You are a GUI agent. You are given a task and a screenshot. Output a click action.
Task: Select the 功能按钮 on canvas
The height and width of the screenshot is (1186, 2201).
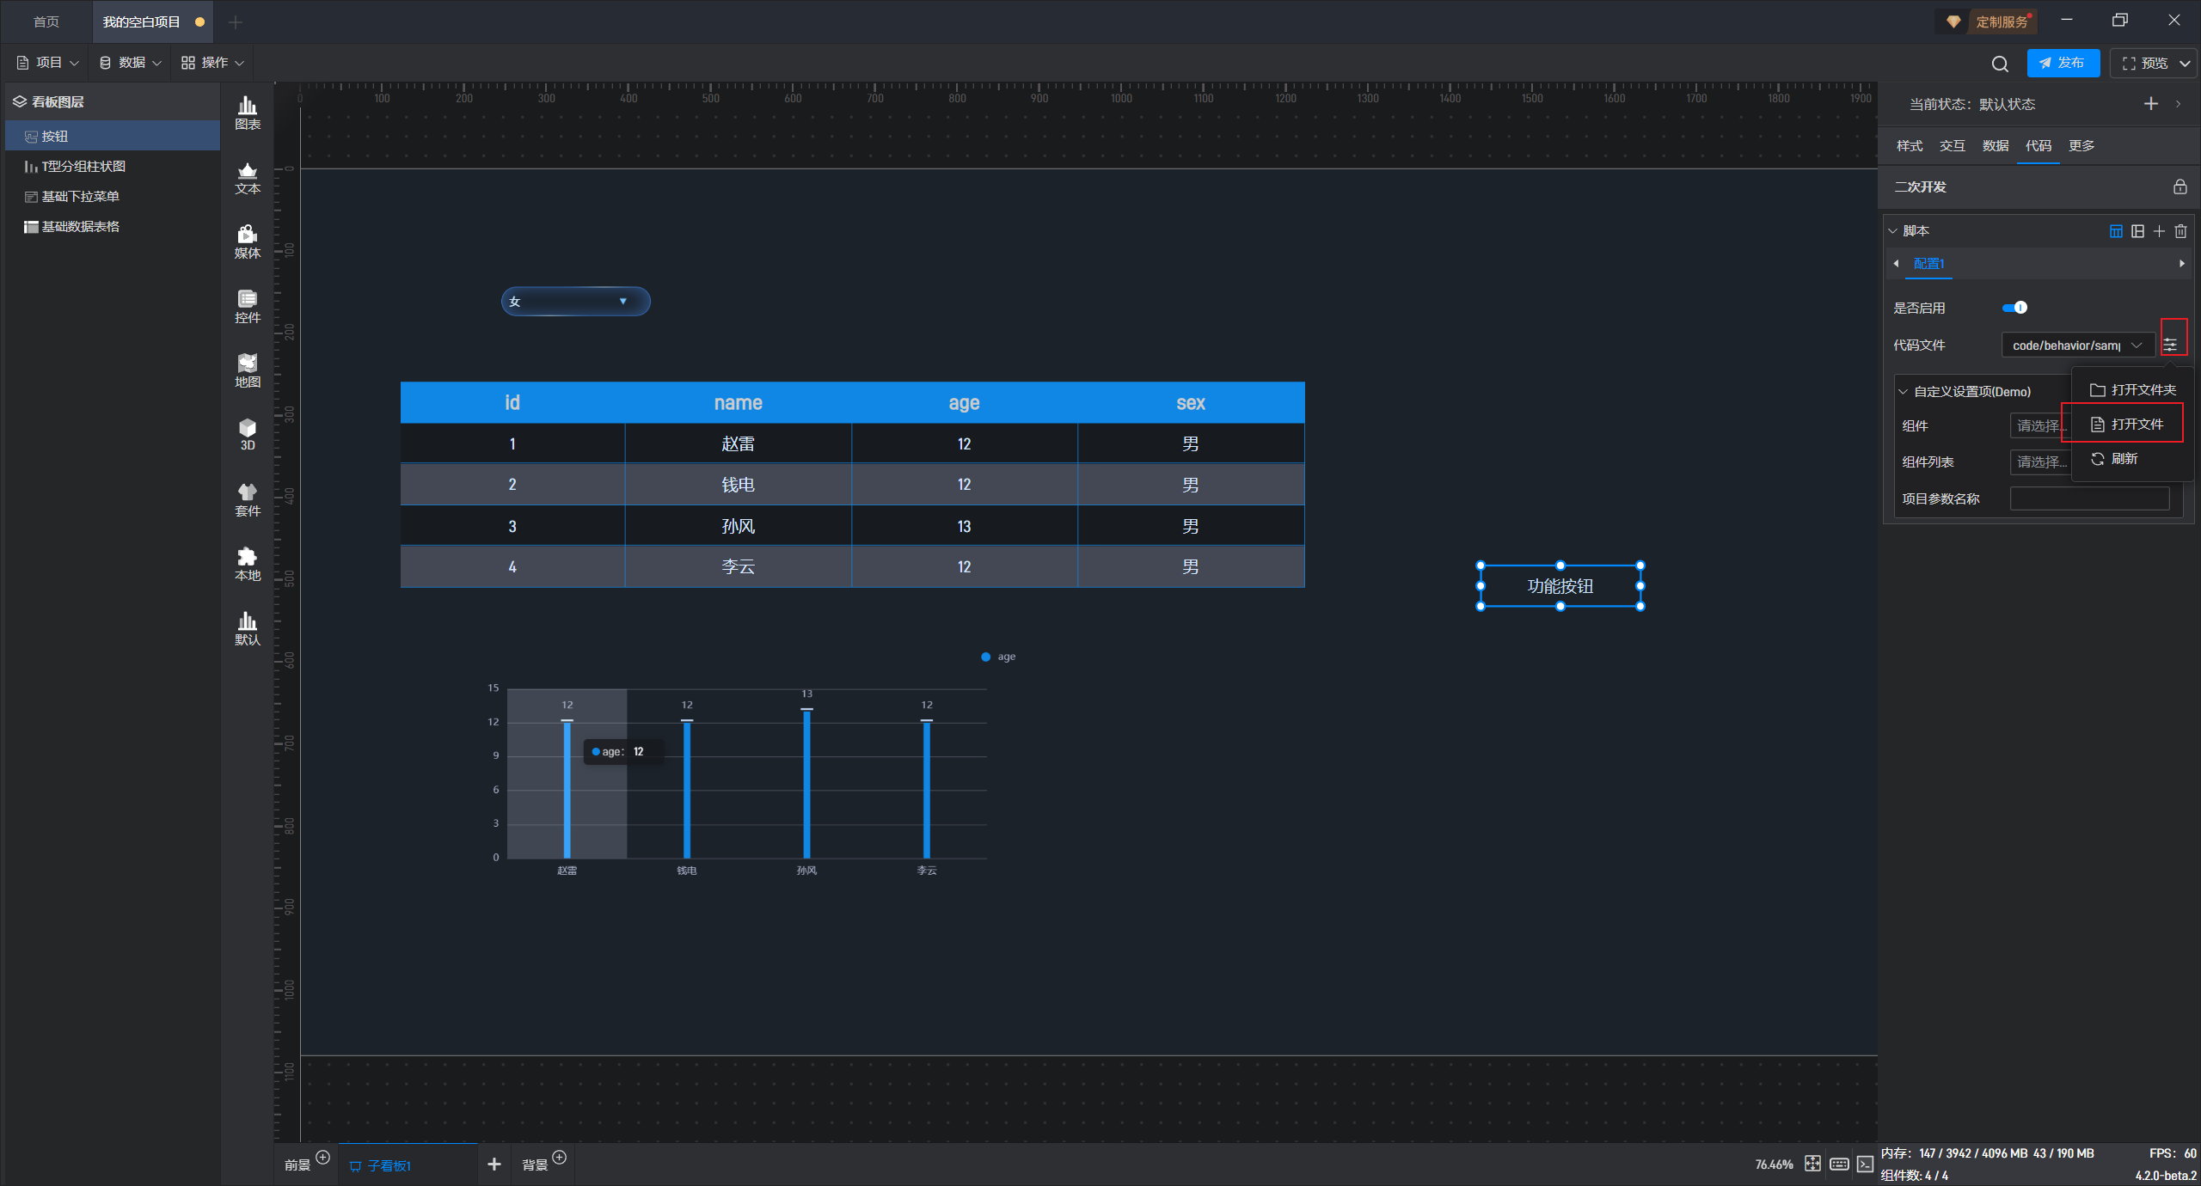1560,586
